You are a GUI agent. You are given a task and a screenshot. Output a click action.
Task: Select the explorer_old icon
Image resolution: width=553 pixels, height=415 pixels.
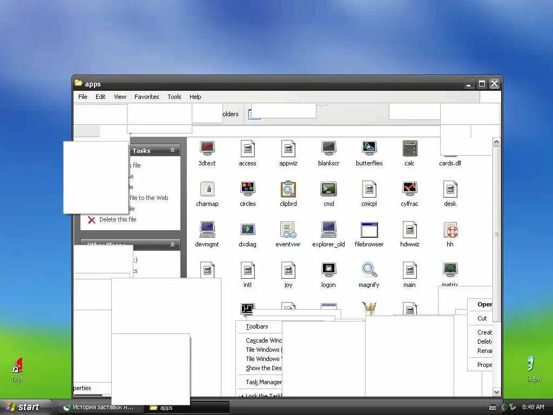[x=329, y=229]
